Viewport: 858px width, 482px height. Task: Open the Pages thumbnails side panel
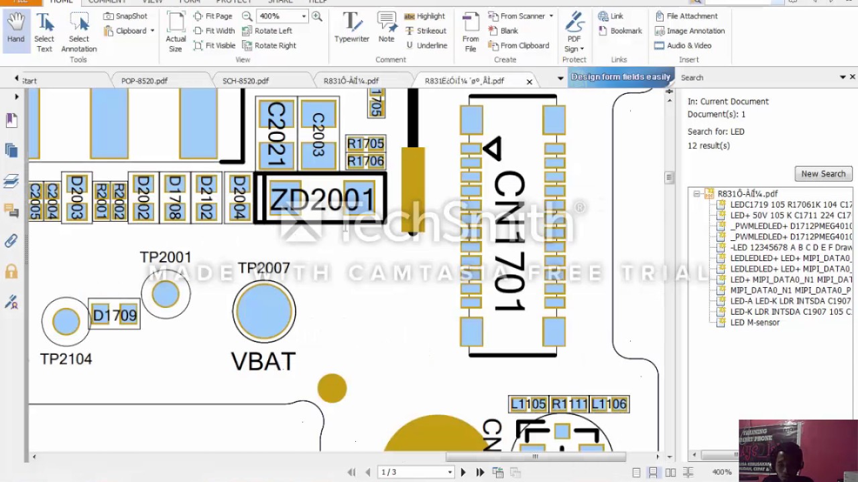(11, 151)
